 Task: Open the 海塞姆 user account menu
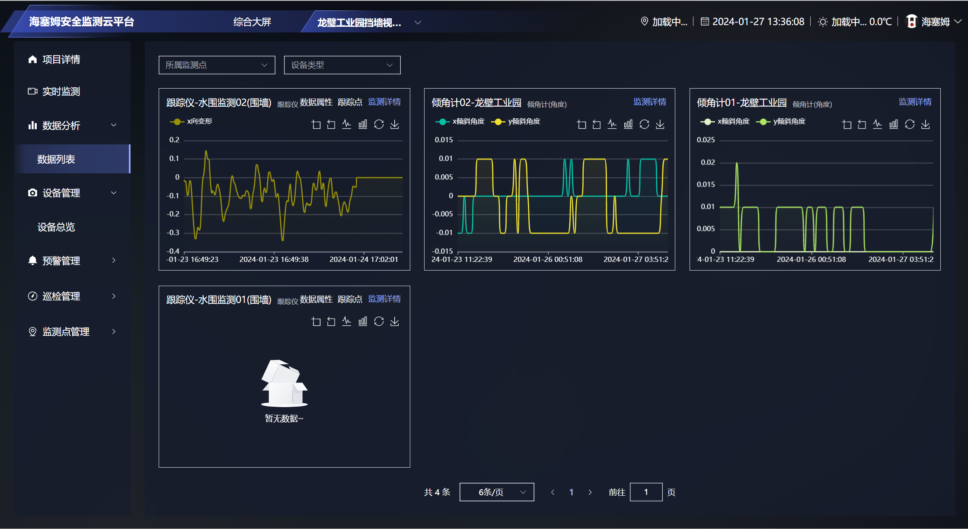934,22
